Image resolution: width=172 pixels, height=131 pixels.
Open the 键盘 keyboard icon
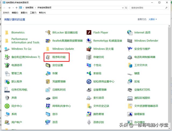(x=130, y=74)
